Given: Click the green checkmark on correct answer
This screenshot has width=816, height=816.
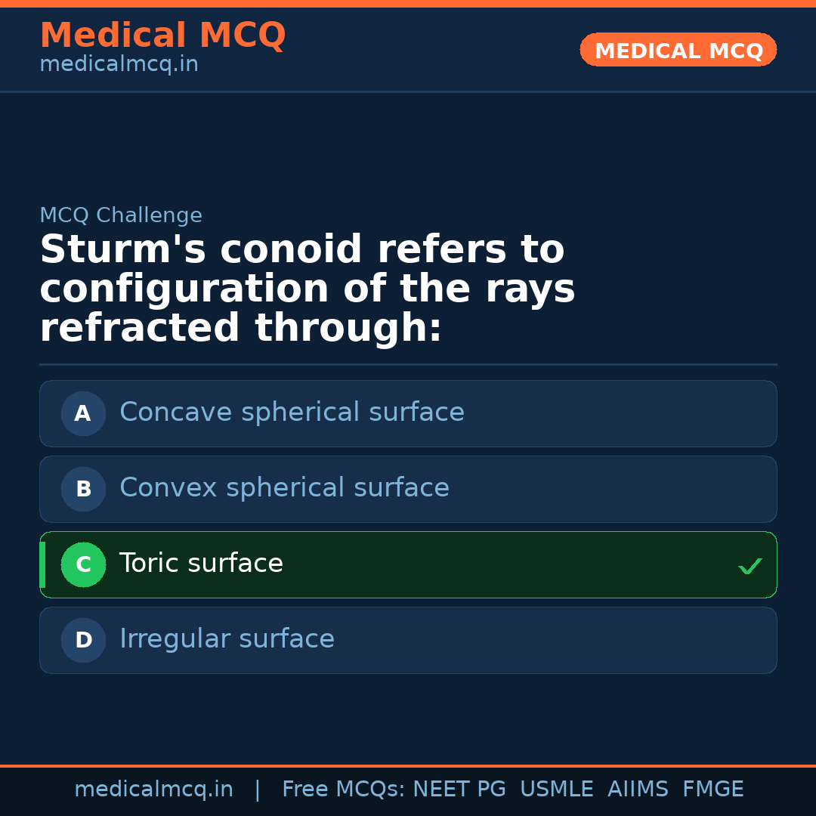Looking at the screenshot, I should click(750, 565).
